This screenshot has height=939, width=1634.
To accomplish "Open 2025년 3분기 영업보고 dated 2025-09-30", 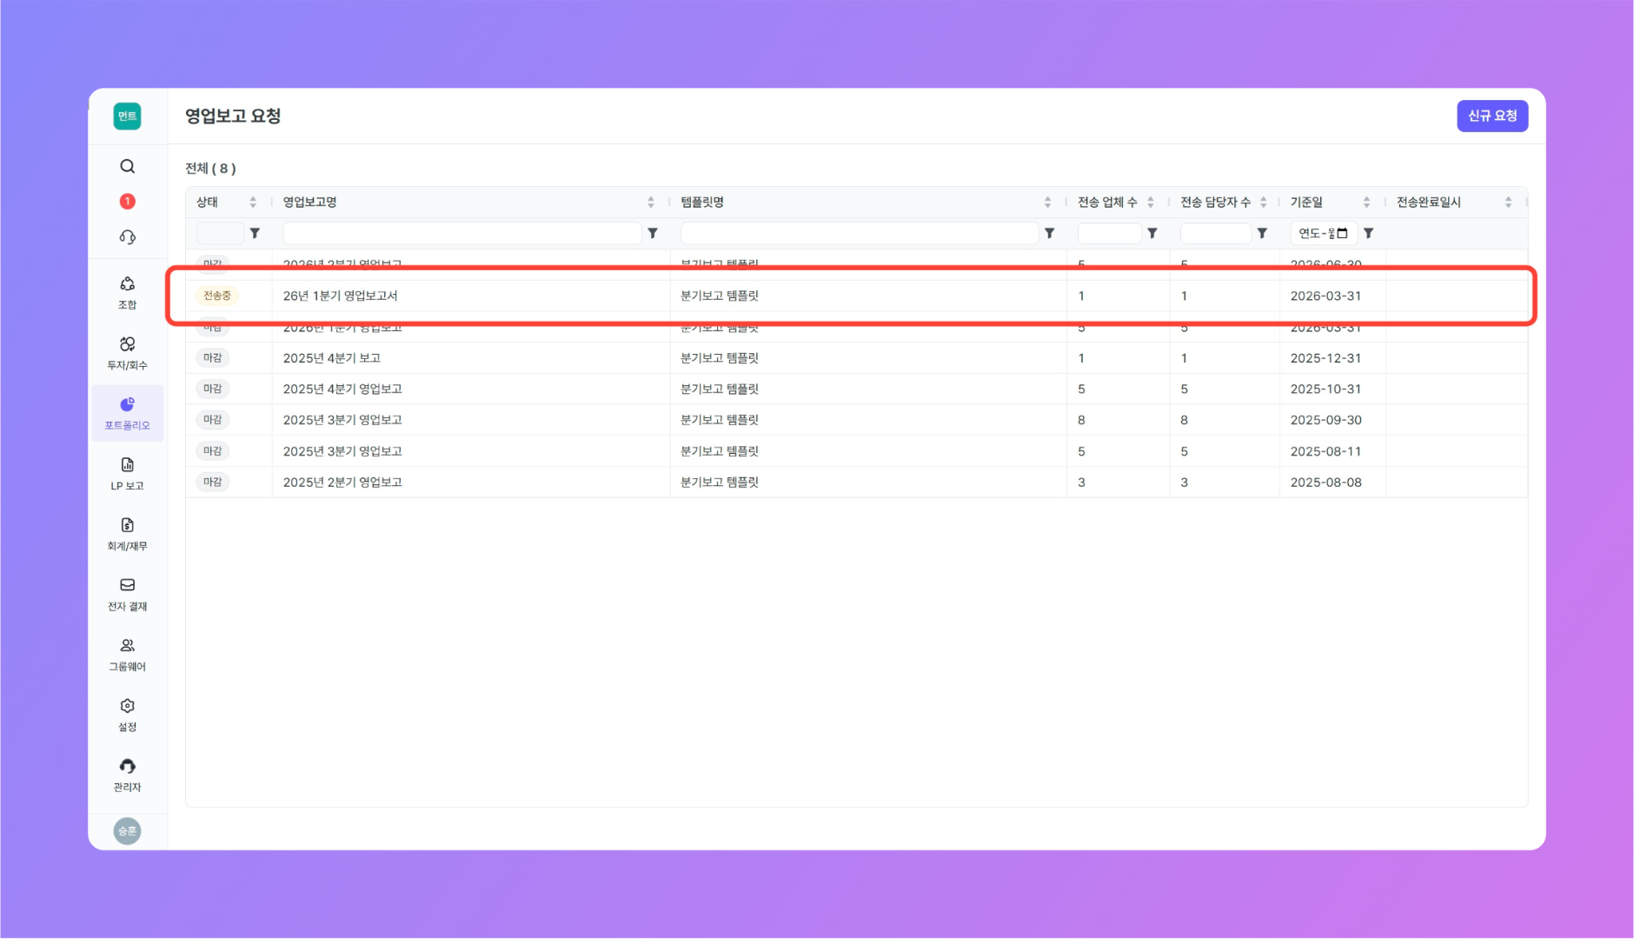I will [x=342, y=420].
